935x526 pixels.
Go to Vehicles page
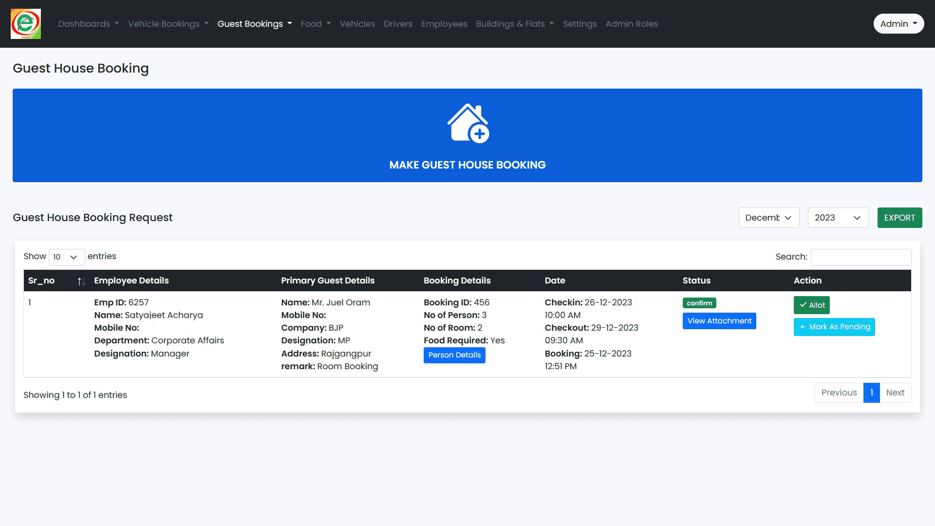click(357, 24)
